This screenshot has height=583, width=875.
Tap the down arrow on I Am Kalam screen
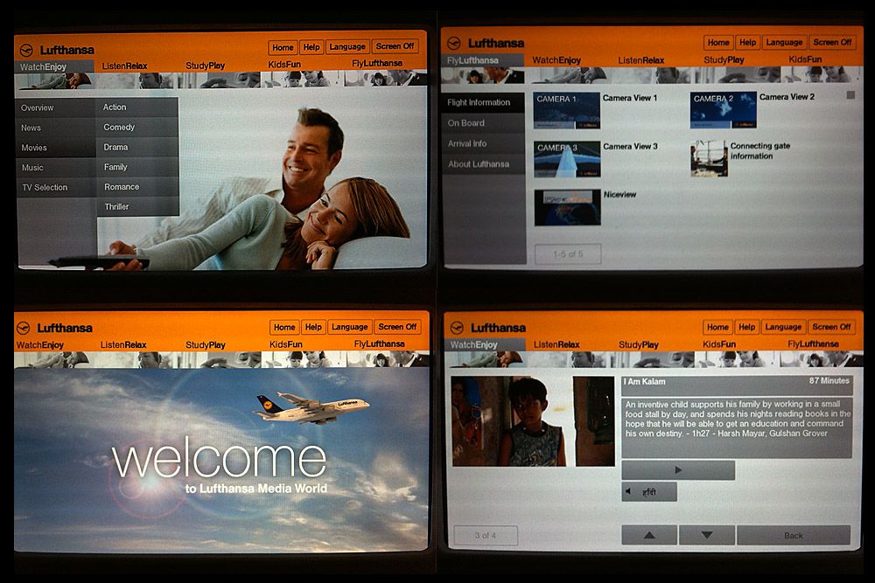click(706, 535)
